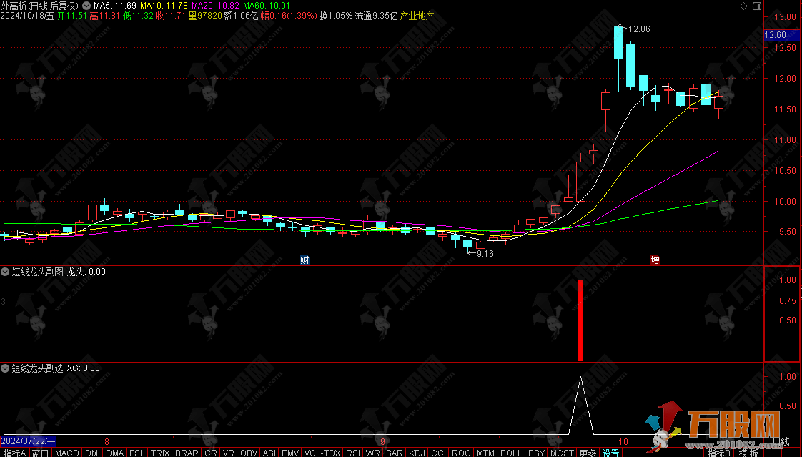Screen dimensions: 802x457
Task: Switch to VR indicator
Action: pos(229,453)
